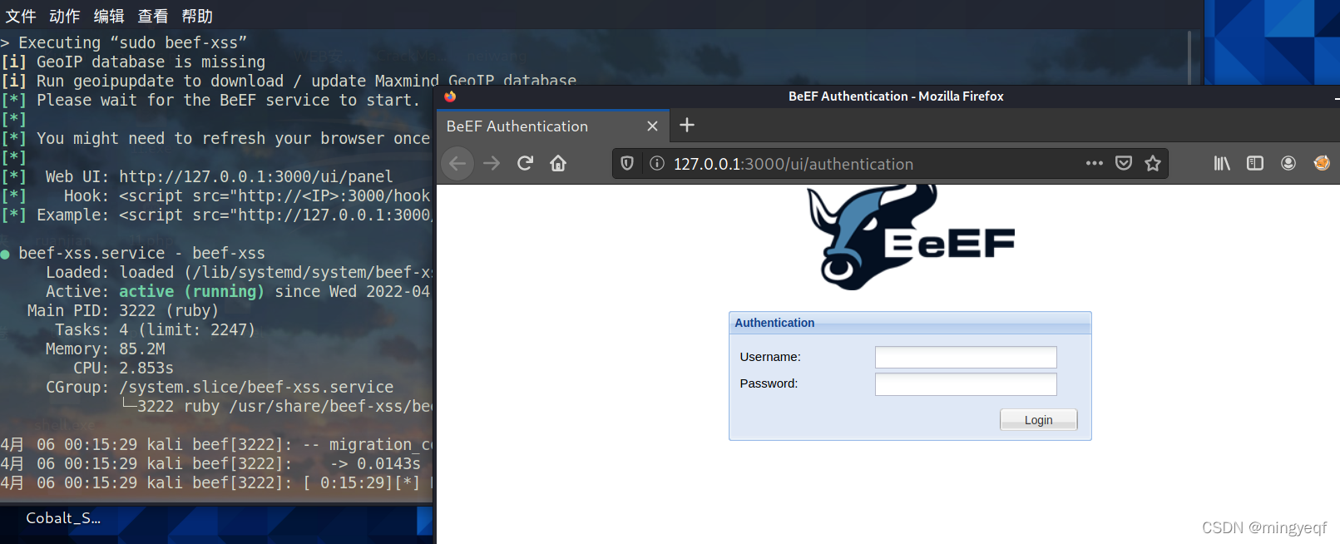Image resolution: width=1340 pixels, height=544 pixels.
Task: Open the 帮助 menu in the terminal
Action: [x=197, y=16]
